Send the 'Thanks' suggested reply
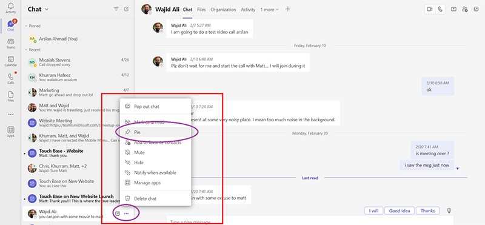Viewport: 485px width, 225px height. [x=427, y=211]
